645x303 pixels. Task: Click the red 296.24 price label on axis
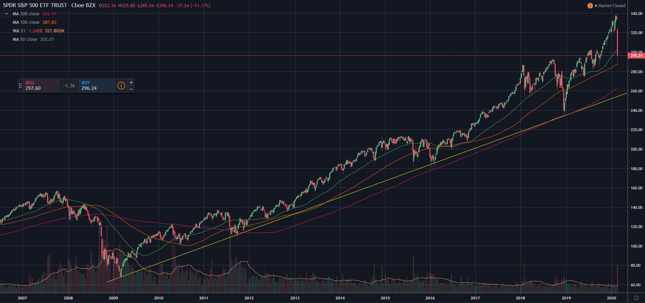[x=636, y=55]
